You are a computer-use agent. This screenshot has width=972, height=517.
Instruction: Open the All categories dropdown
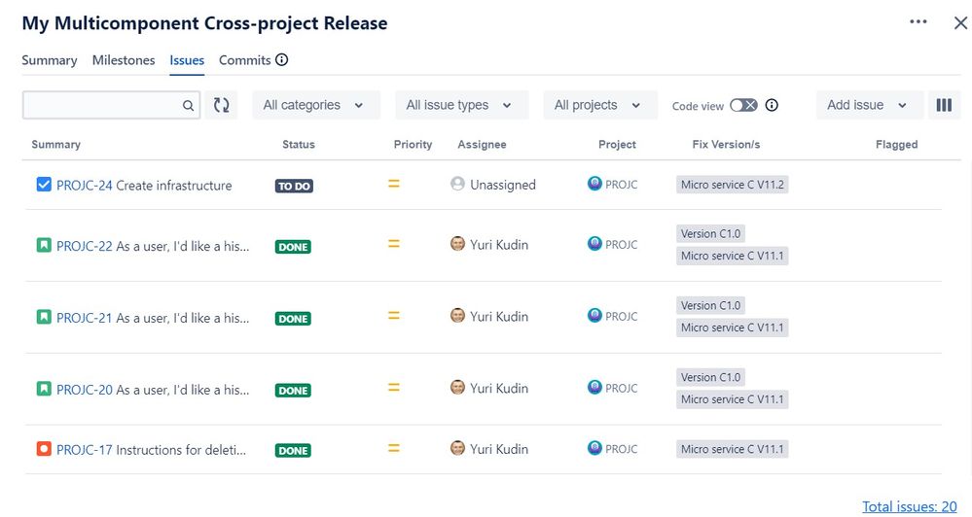(315, 105)
